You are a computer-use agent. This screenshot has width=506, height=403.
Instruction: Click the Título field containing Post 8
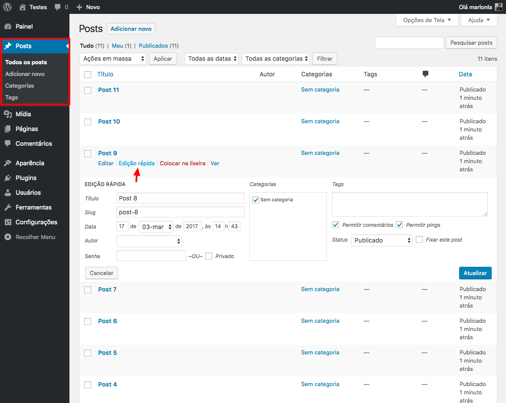click(181, 198)
